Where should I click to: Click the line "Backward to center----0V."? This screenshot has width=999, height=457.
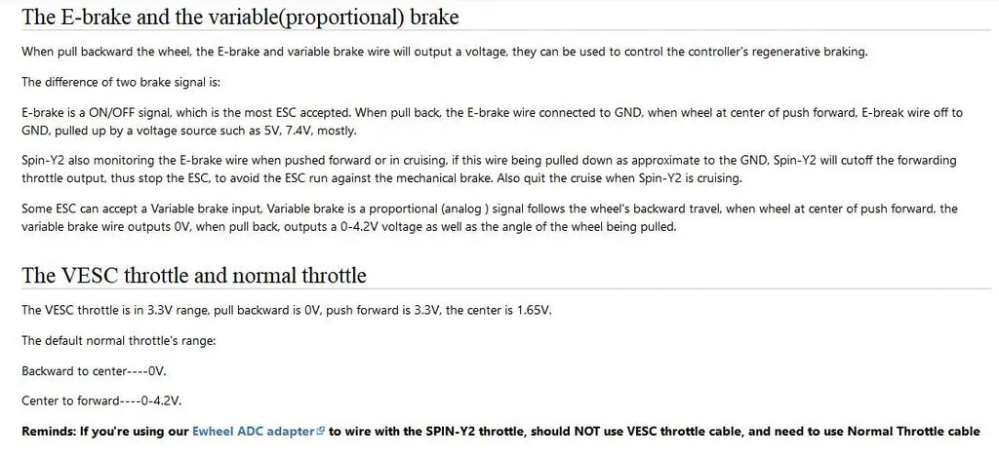95,370
